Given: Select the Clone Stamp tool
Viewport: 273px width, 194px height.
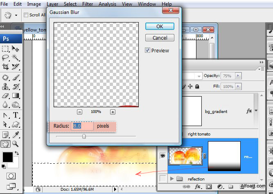Looking at the screenshot, I should 6,86.
